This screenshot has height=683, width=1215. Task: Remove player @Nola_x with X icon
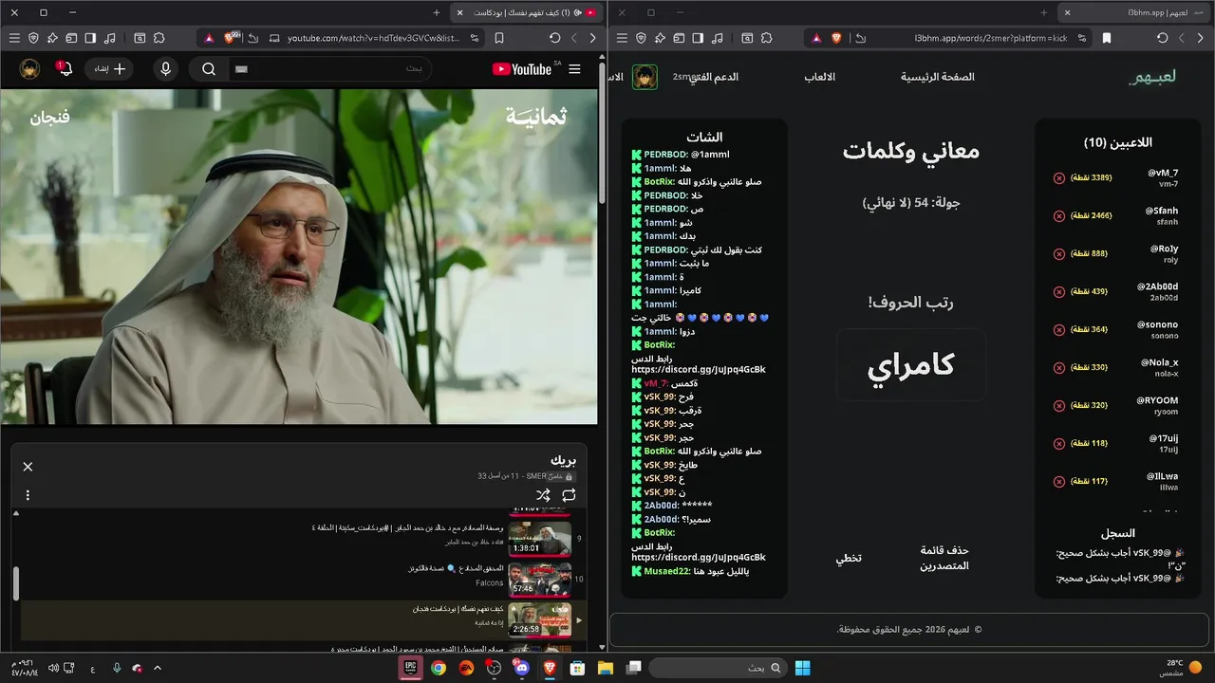(1059, 367)
